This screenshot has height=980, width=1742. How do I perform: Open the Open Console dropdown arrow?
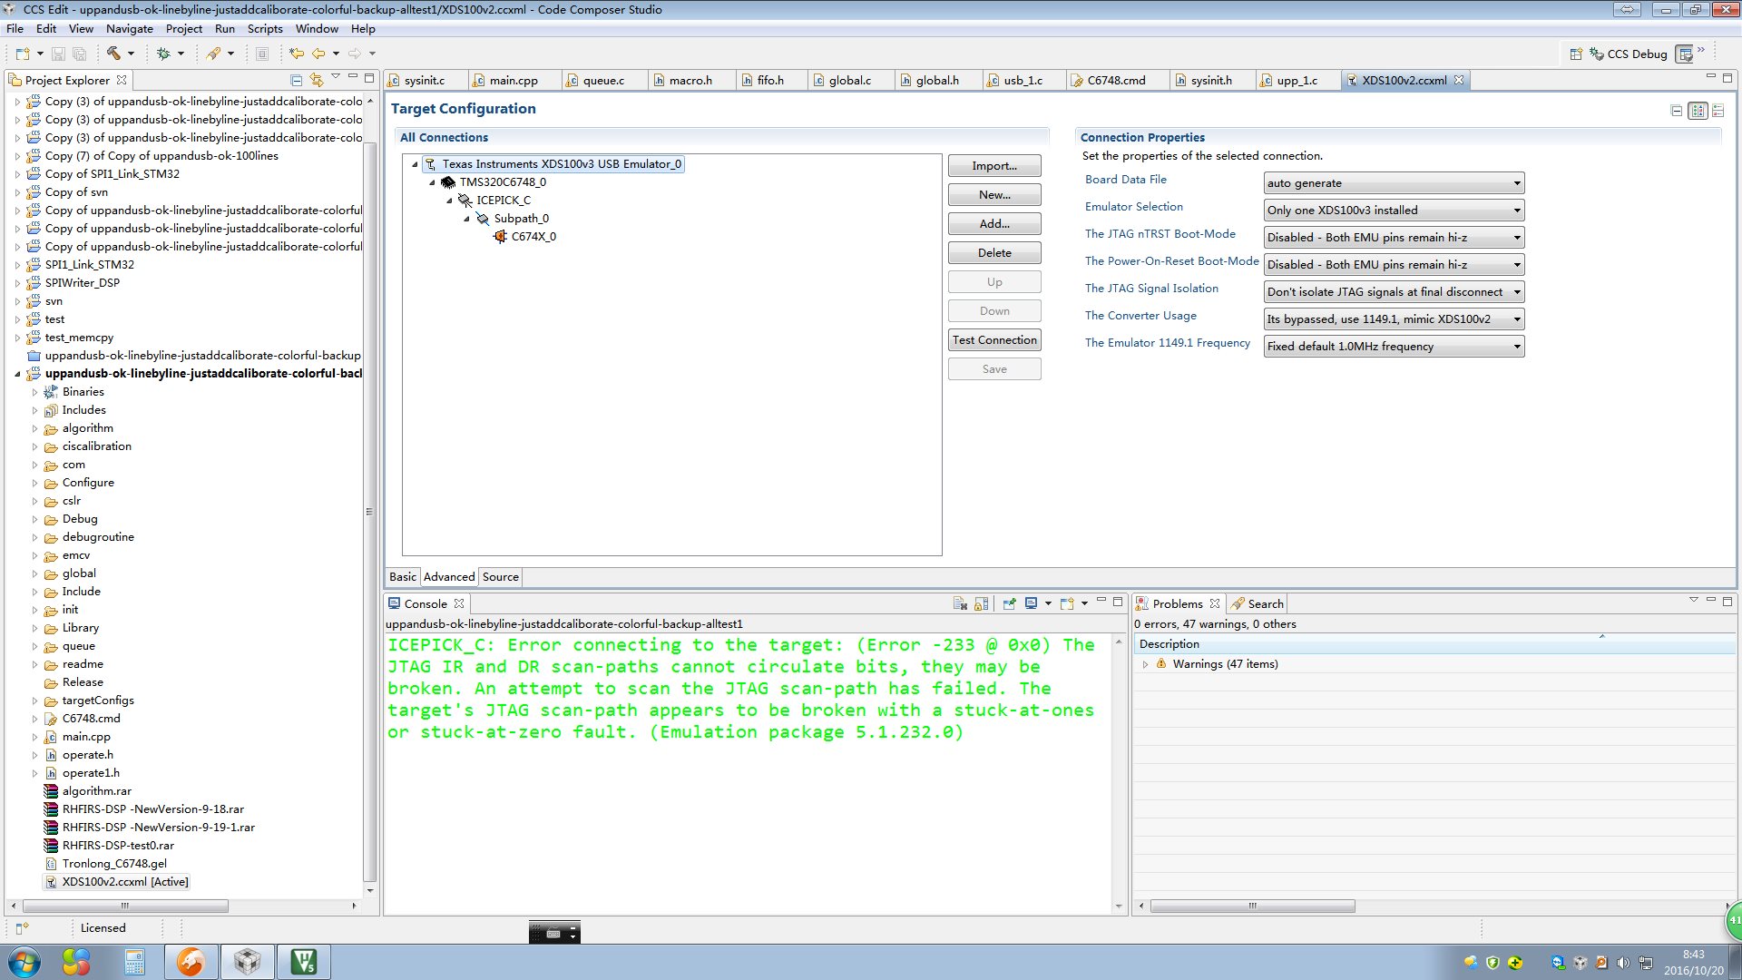pyautogui.click(x=1084, y=603)
